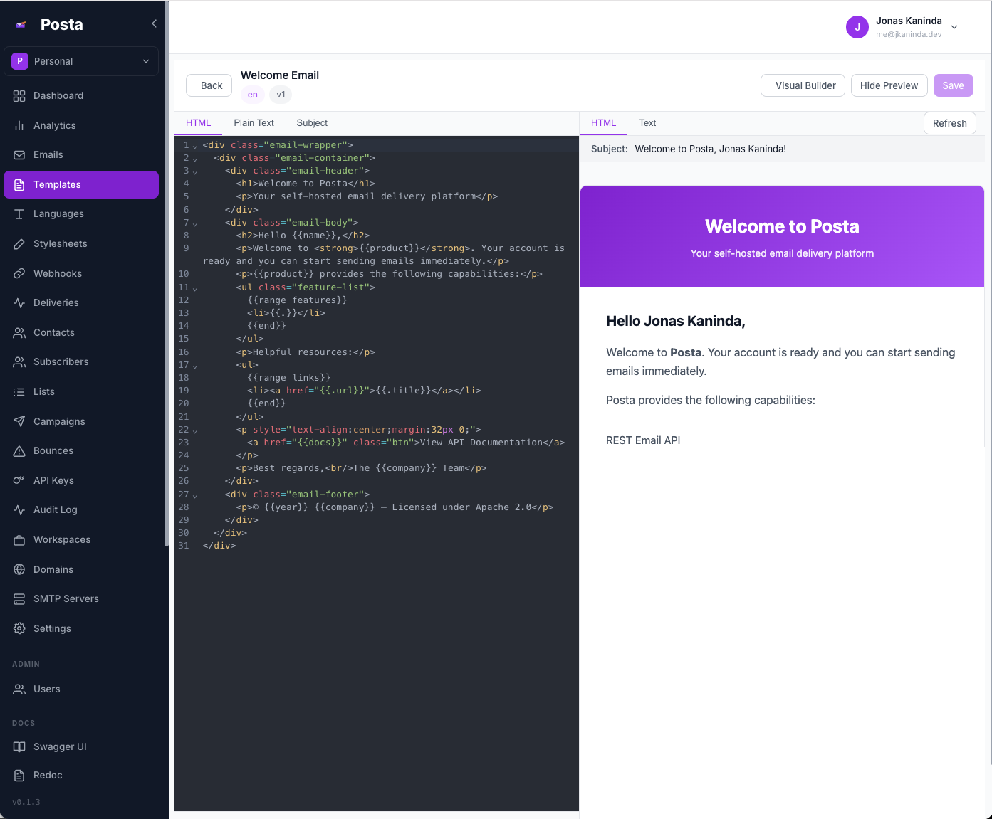The width and height of the screenshot is (992, 819).
Task: Click the Languages type icon
Action: pos(19,214)
